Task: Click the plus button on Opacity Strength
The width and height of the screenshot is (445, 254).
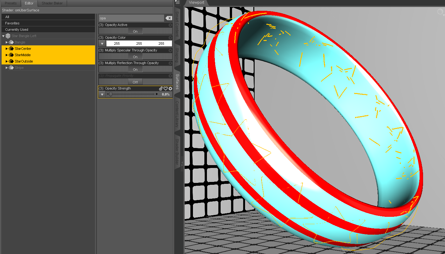Action: point(157,94)
